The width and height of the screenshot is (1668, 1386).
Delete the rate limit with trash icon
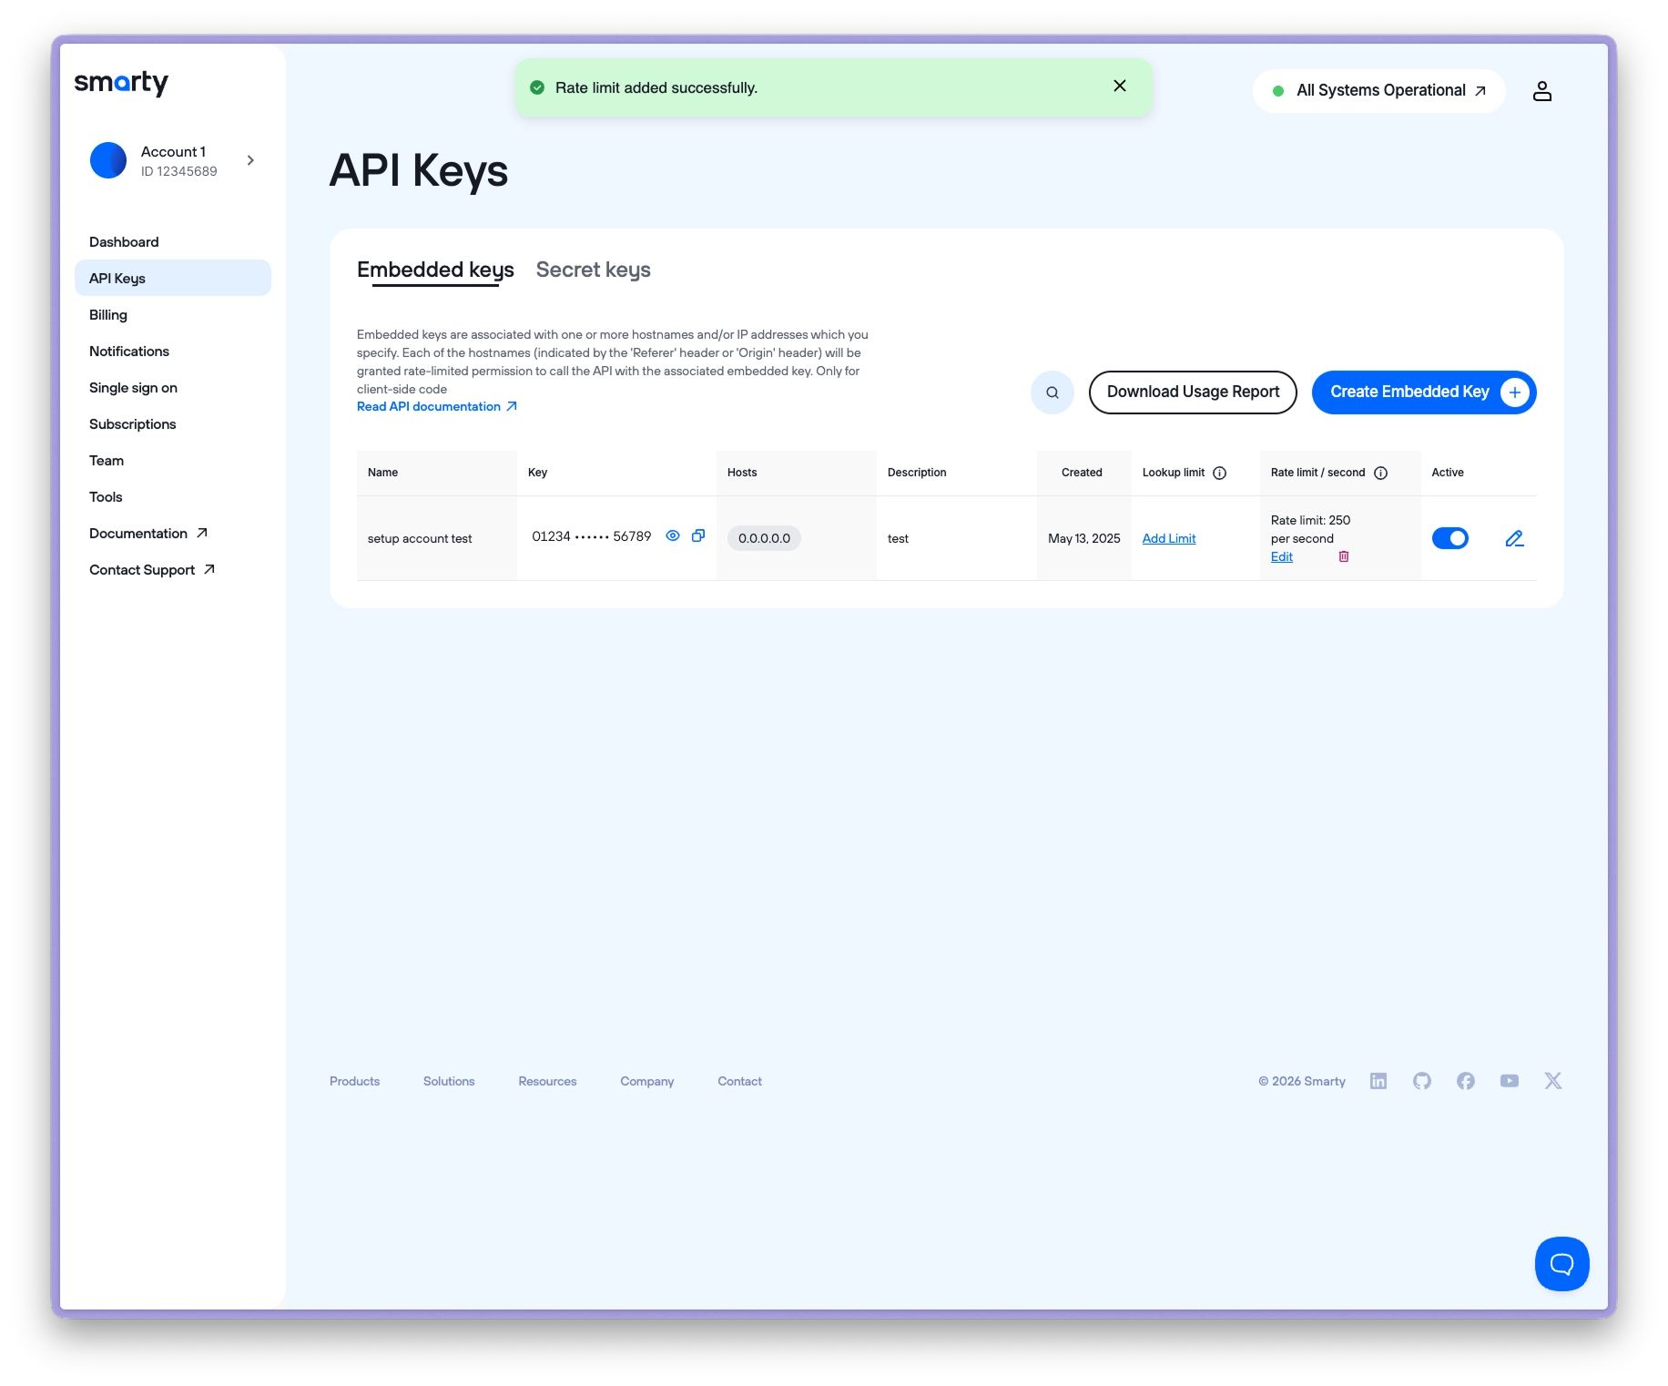1344,556
